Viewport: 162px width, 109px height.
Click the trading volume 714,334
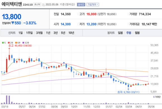[145, 14]
